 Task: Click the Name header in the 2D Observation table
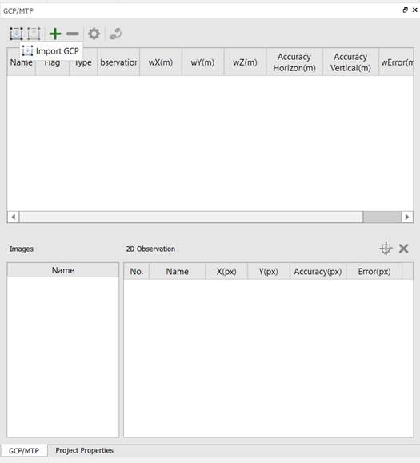coord(178,271)
